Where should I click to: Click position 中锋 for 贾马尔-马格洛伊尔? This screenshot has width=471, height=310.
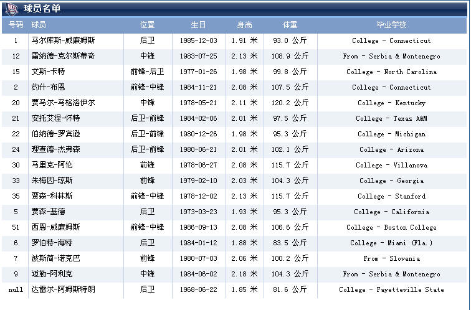point(148,103)
